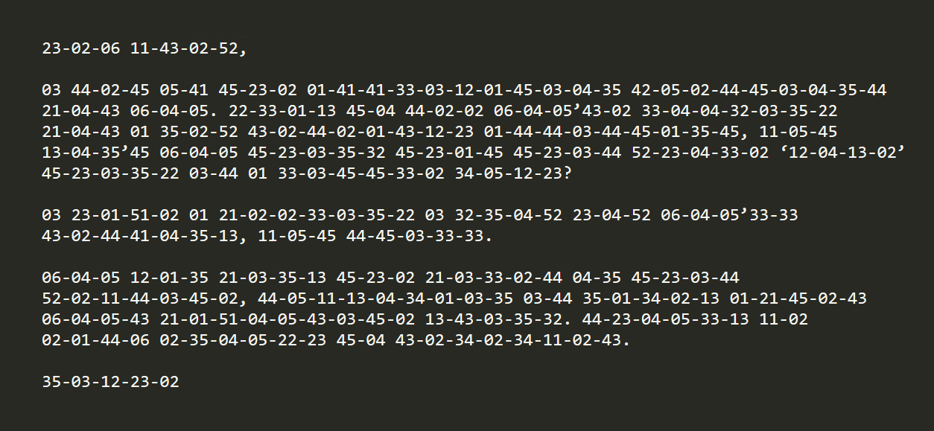Viewport: 934px width, 431px height.
Task: Click the word 33-04-04-32-03-35-22
Action: (x=740, y=112)
